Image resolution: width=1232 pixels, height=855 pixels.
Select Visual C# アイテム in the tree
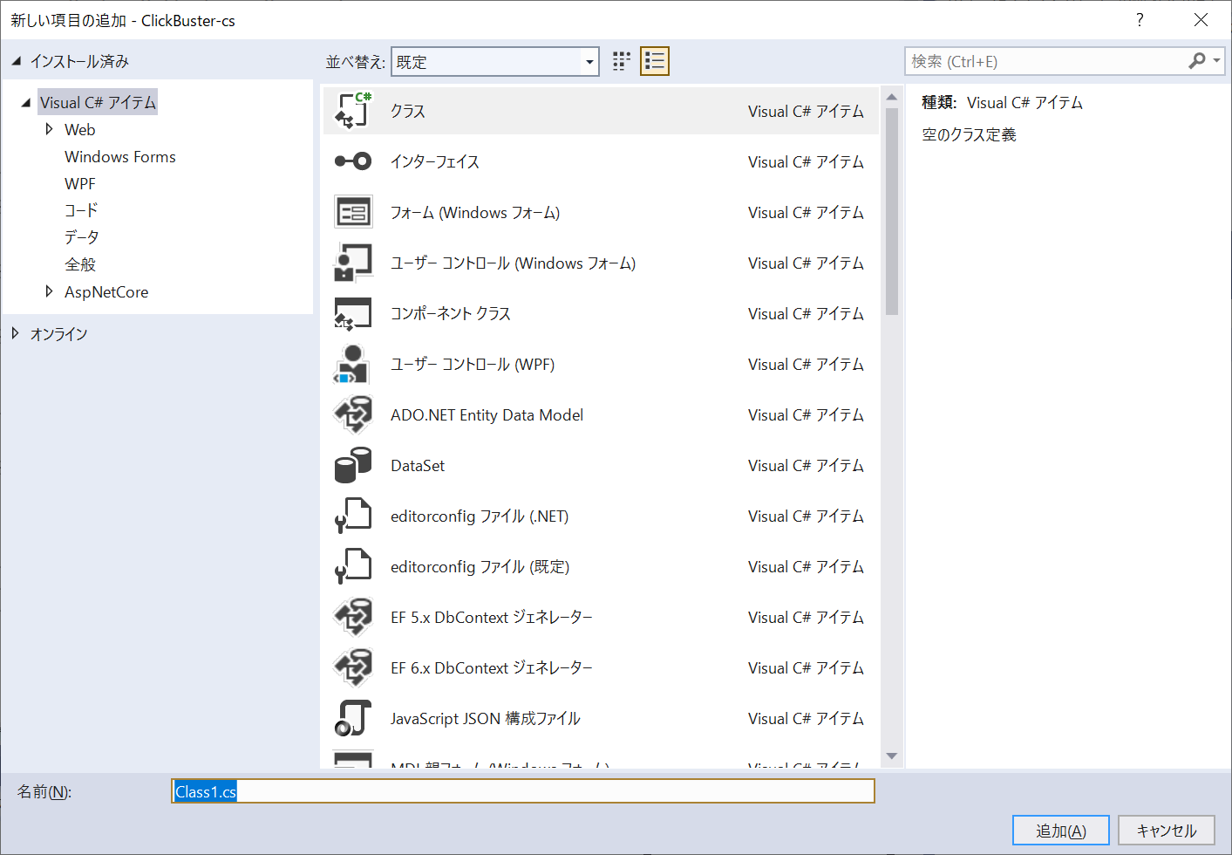(98, 102)
